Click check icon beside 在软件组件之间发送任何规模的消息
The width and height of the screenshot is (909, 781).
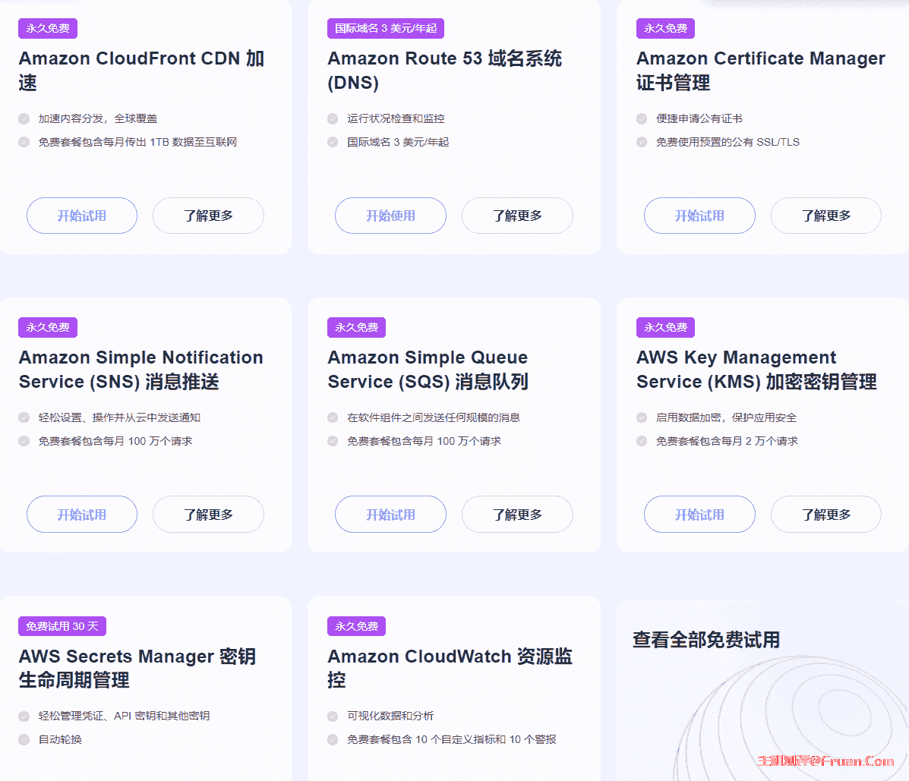pyautogui.click(x=333, y=417)
